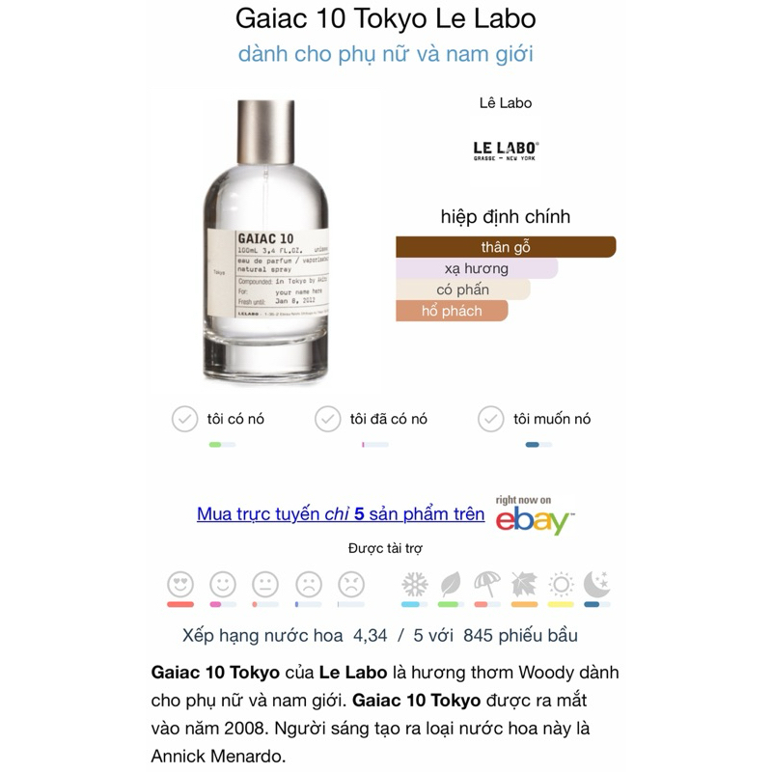Check the "tôi muốn nó" circle
The height and width of the screenshot is (772, 772).
click(491, 419)
